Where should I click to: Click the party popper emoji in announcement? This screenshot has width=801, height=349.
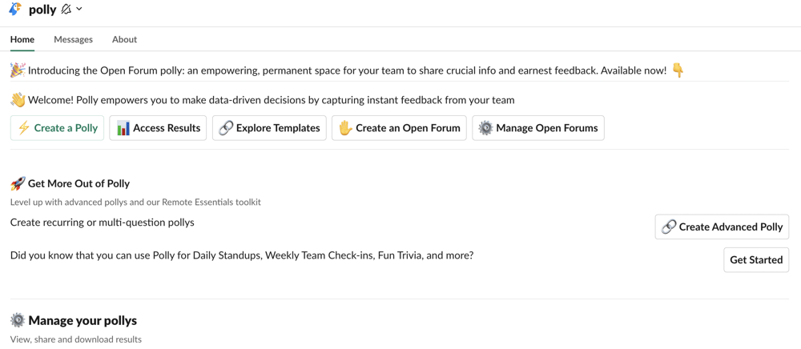18,70
